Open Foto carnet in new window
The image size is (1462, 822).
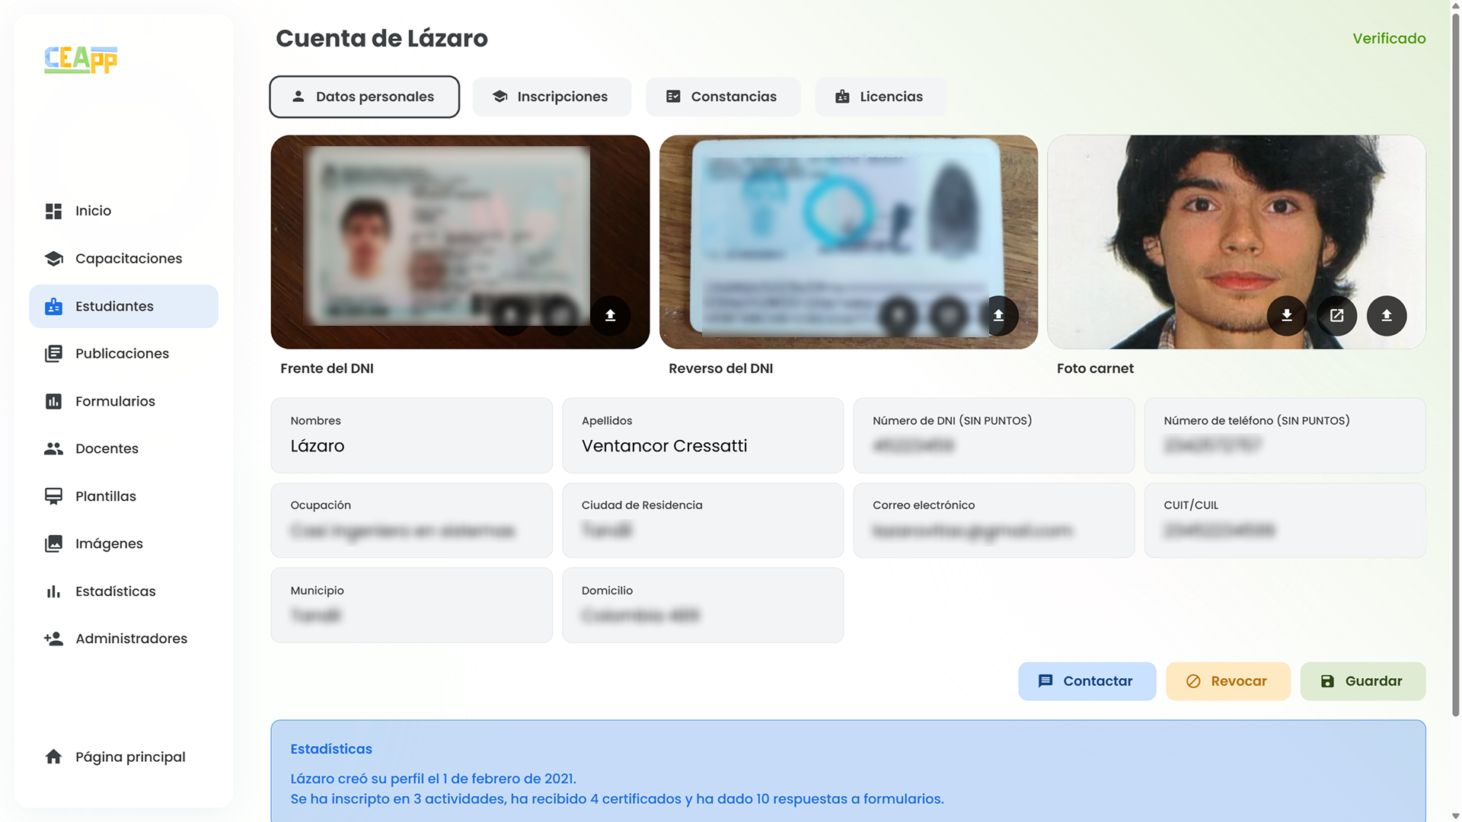[x=1336, y=315]
